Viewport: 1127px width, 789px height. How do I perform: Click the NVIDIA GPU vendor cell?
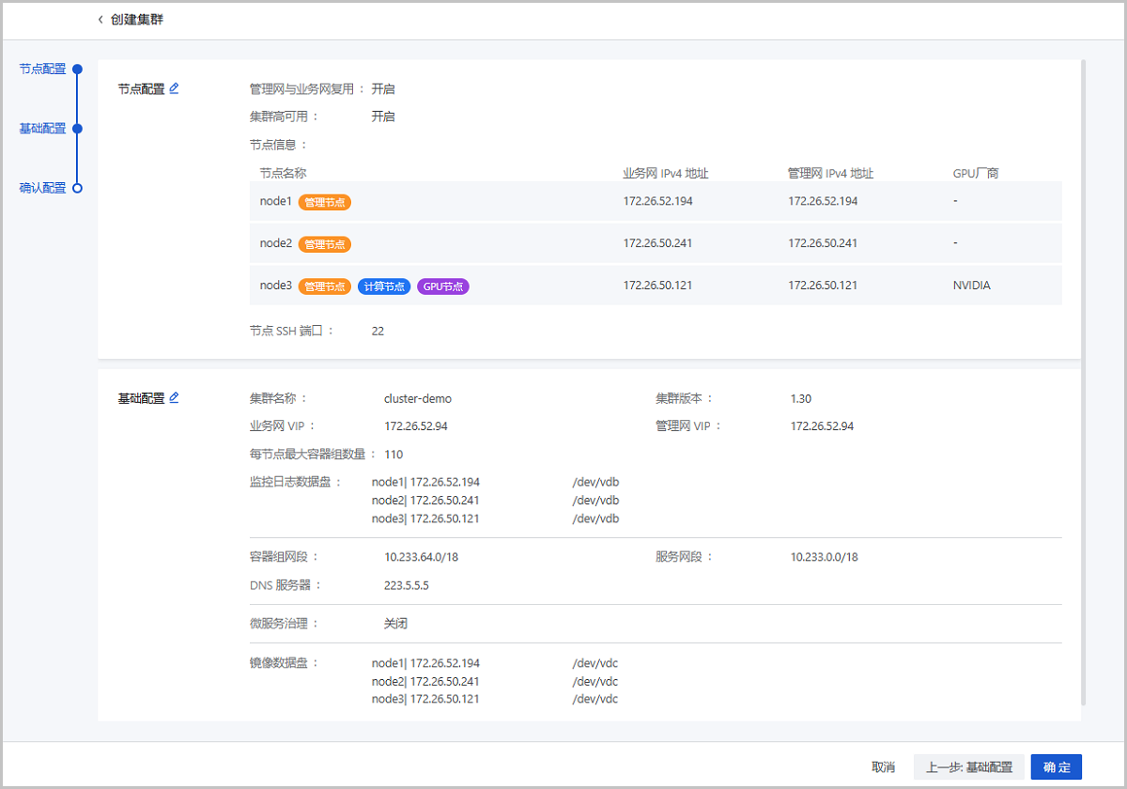point(971,286)
